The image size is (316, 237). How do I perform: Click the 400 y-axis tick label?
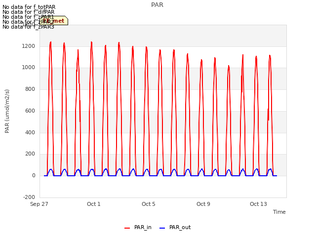tap(30, 132)
